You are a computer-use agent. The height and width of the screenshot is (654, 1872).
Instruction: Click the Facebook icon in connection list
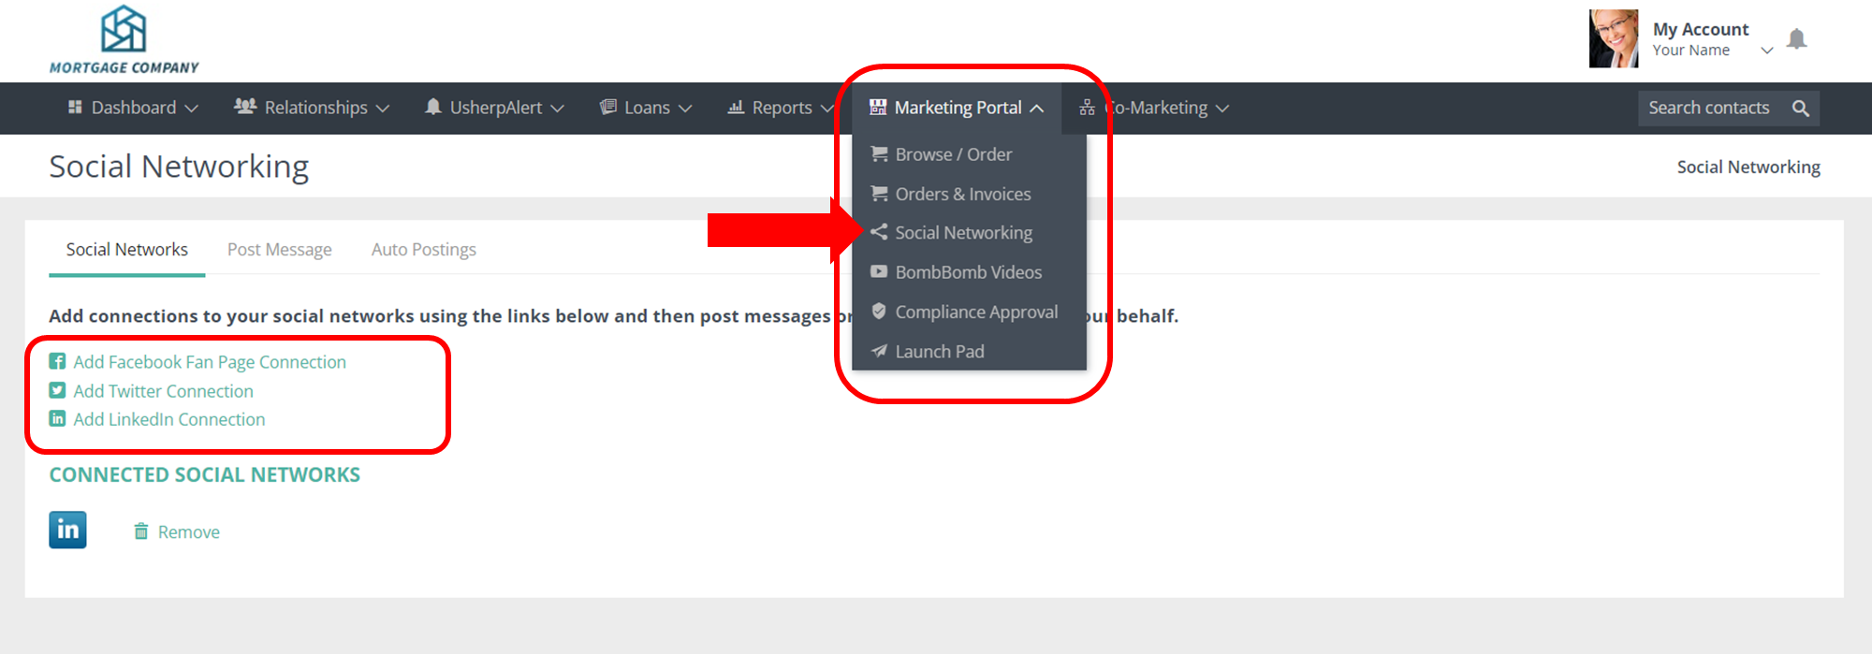pos(57,362)
